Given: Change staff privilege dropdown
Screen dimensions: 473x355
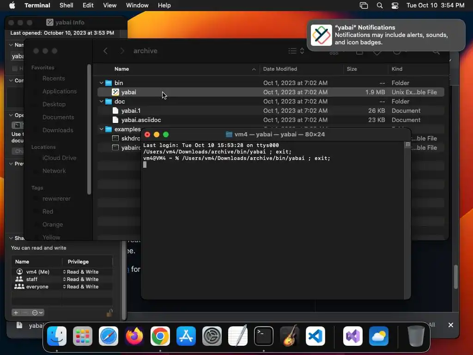Looking at the screenshot, I should (81, 279).
